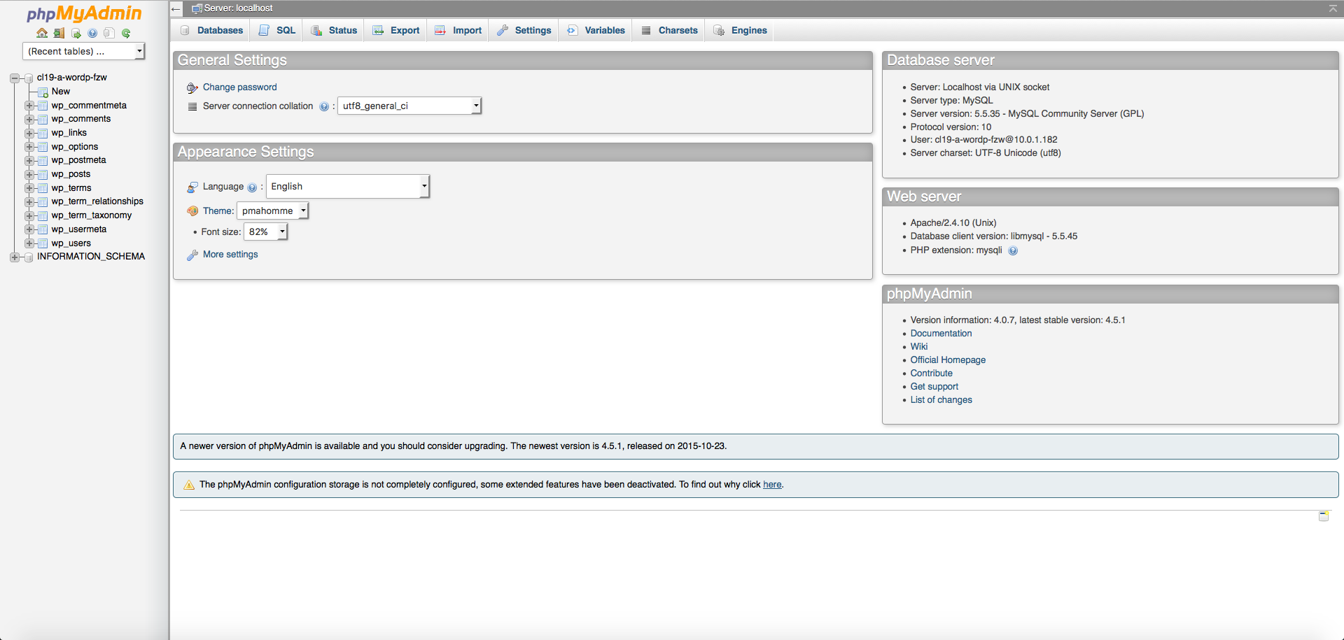
Task: Visit the Official Homepage link
Action: click(x=948, y=360)
